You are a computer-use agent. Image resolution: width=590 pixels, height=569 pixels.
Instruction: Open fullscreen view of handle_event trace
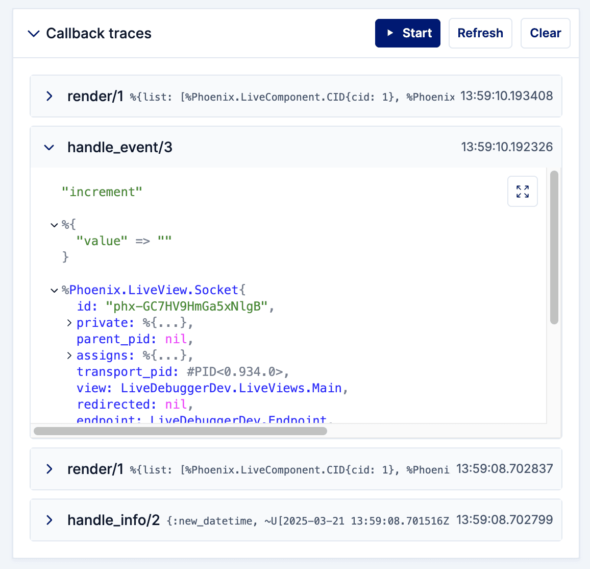pos(522,192)
